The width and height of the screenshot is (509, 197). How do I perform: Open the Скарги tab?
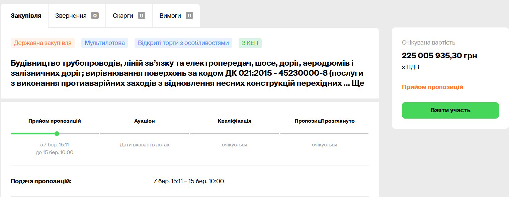(x=123, y=16)
